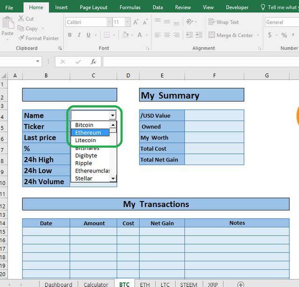This screenshot has height=287, width=299.
Task: Click the formula bar input
Action: (201, 62)
